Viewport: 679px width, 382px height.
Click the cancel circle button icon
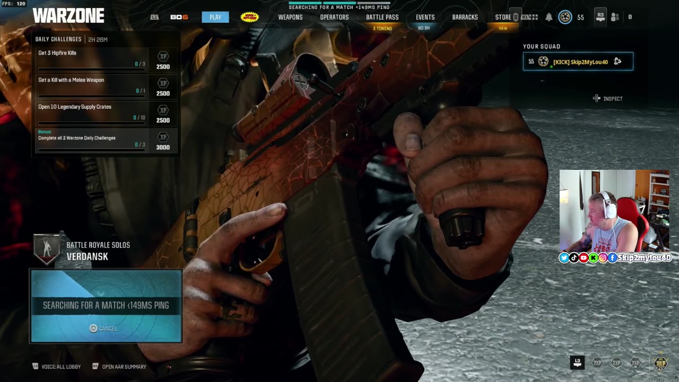pos(93,328)
